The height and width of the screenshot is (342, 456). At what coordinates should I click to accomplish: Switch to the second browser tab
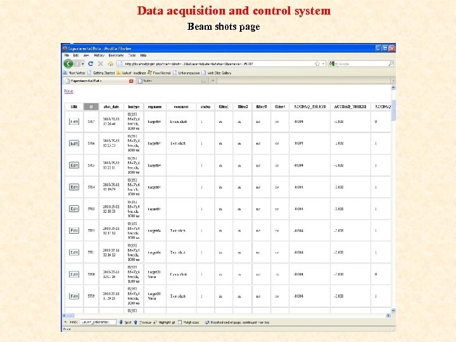(172, 81)
